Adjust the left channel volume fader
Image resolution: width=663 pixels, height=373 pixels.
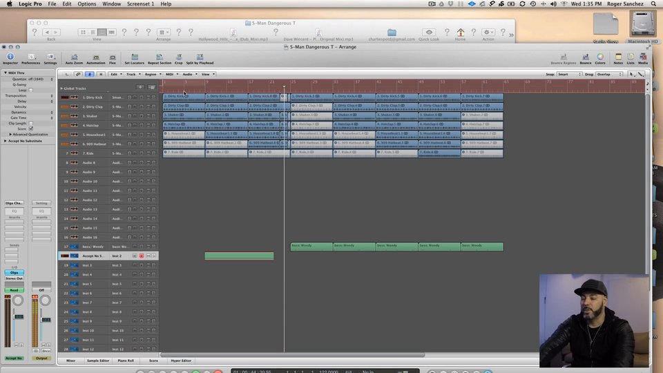pyautogui.click(x=19, y=316)
